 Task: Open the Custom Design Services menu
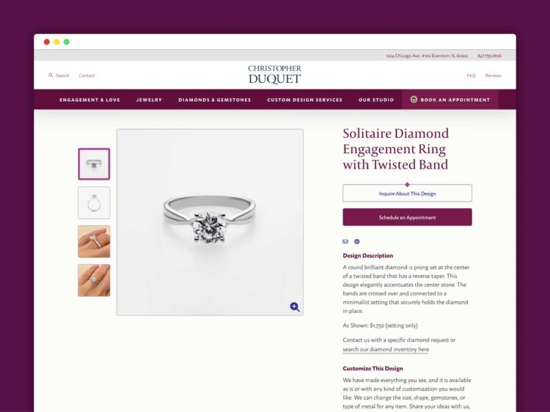coord(304,100)
